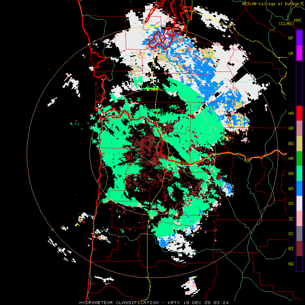Click the 'WS' legend label
The image size is (305, 305).
291,189
